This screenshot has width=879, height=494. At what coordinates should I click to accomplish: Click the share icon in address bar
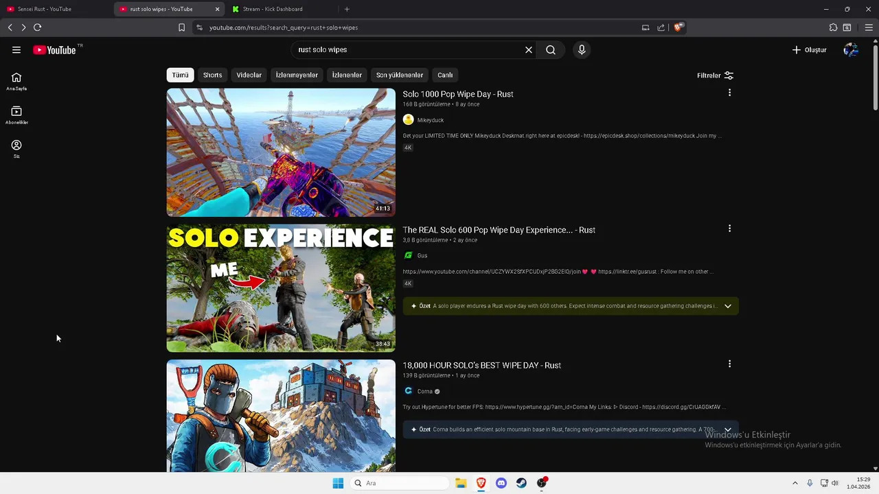pyautogui.click(x=661, y=27)
